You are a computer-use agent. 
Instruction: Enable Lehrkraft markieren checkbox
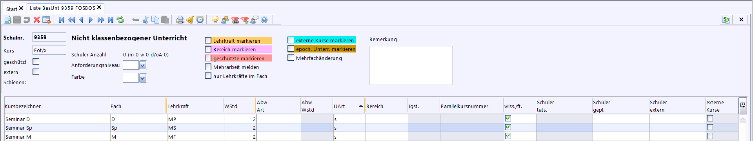tap(208, 40)
